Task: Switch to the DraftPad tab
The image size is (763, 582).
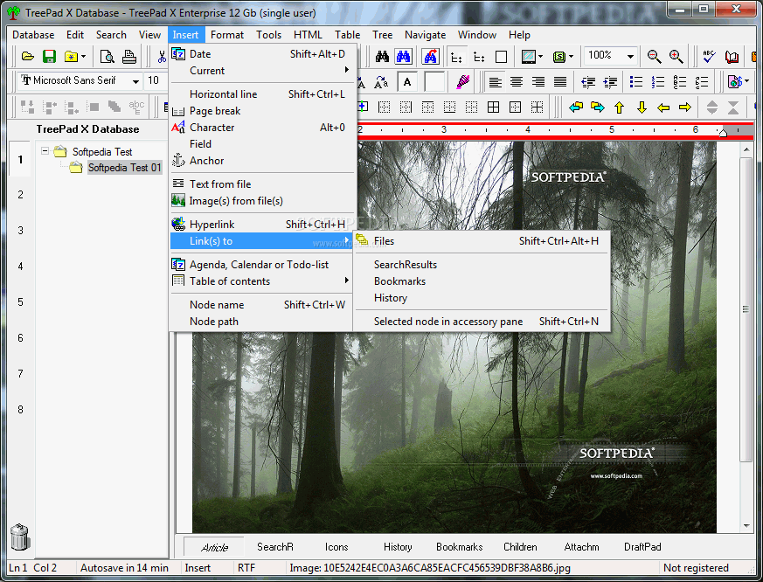Action: pos(642,547)
